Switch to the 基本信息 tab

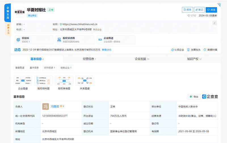[x=37, y=59]
